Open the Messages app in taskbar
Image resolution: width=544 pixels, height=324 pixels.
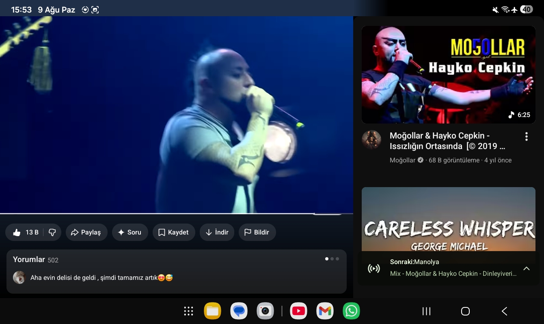click(x=239, y=311)
